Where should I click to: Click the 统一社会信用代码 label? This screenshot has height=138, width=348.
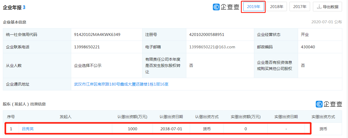22,34
